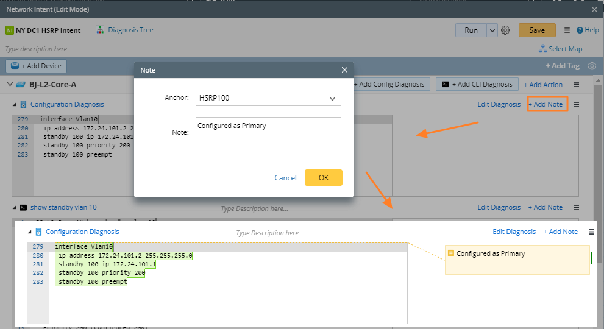Open menu icon of show standby vlan 10 row

(x=576, y=207)
